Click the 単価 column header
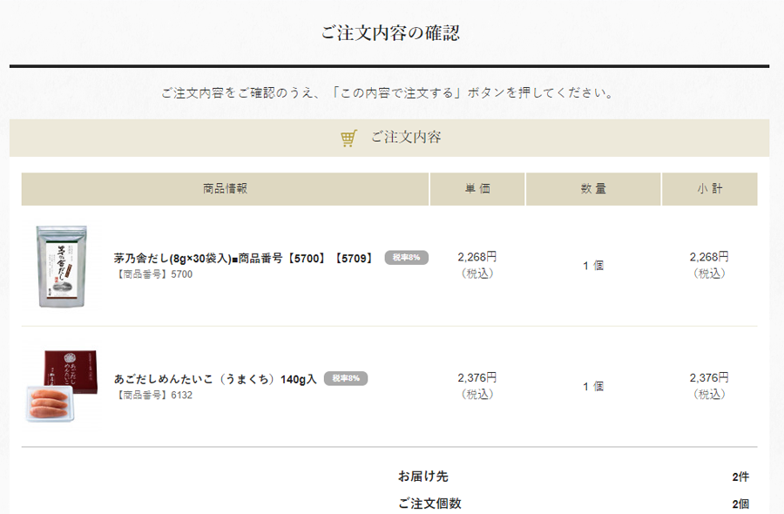Screen dimensions: 784x514 click(x=477, y=188)
